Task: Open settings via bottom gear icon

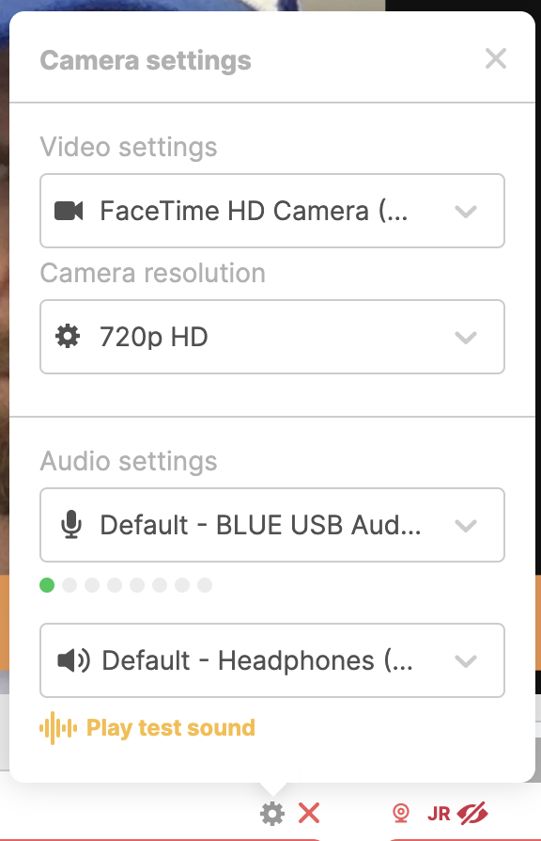Action: pyautogui.click(x=272, y=814)
